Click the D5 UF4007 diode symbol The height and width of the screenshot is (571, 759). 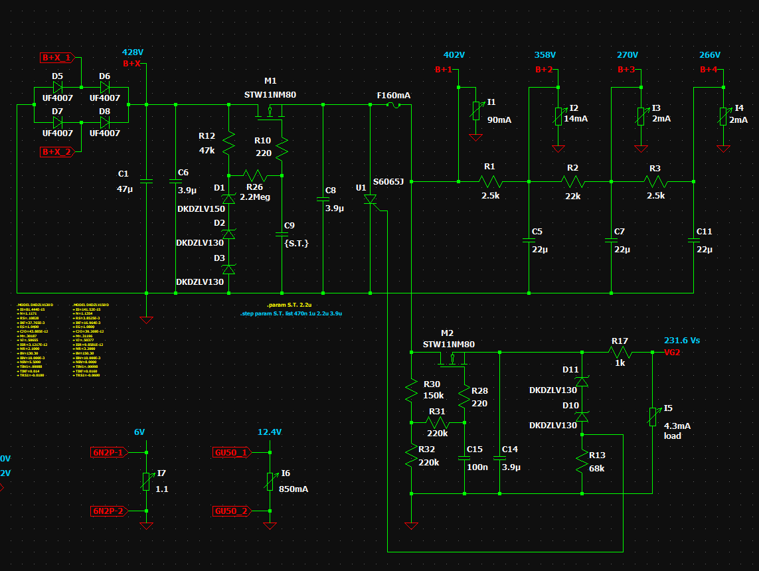point(57,87)
